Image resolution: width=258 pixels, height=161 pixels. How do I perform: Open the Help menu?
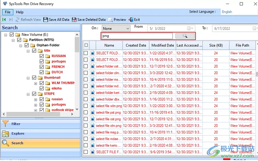20,12
